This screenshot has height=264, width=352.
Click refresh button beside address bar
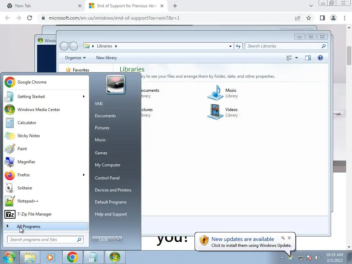238,46
